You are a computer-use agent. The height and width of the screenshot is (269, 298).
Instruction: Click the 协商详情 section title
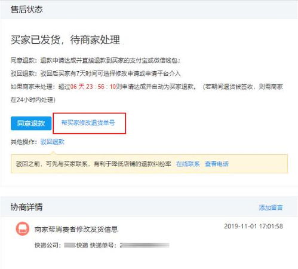27,207
